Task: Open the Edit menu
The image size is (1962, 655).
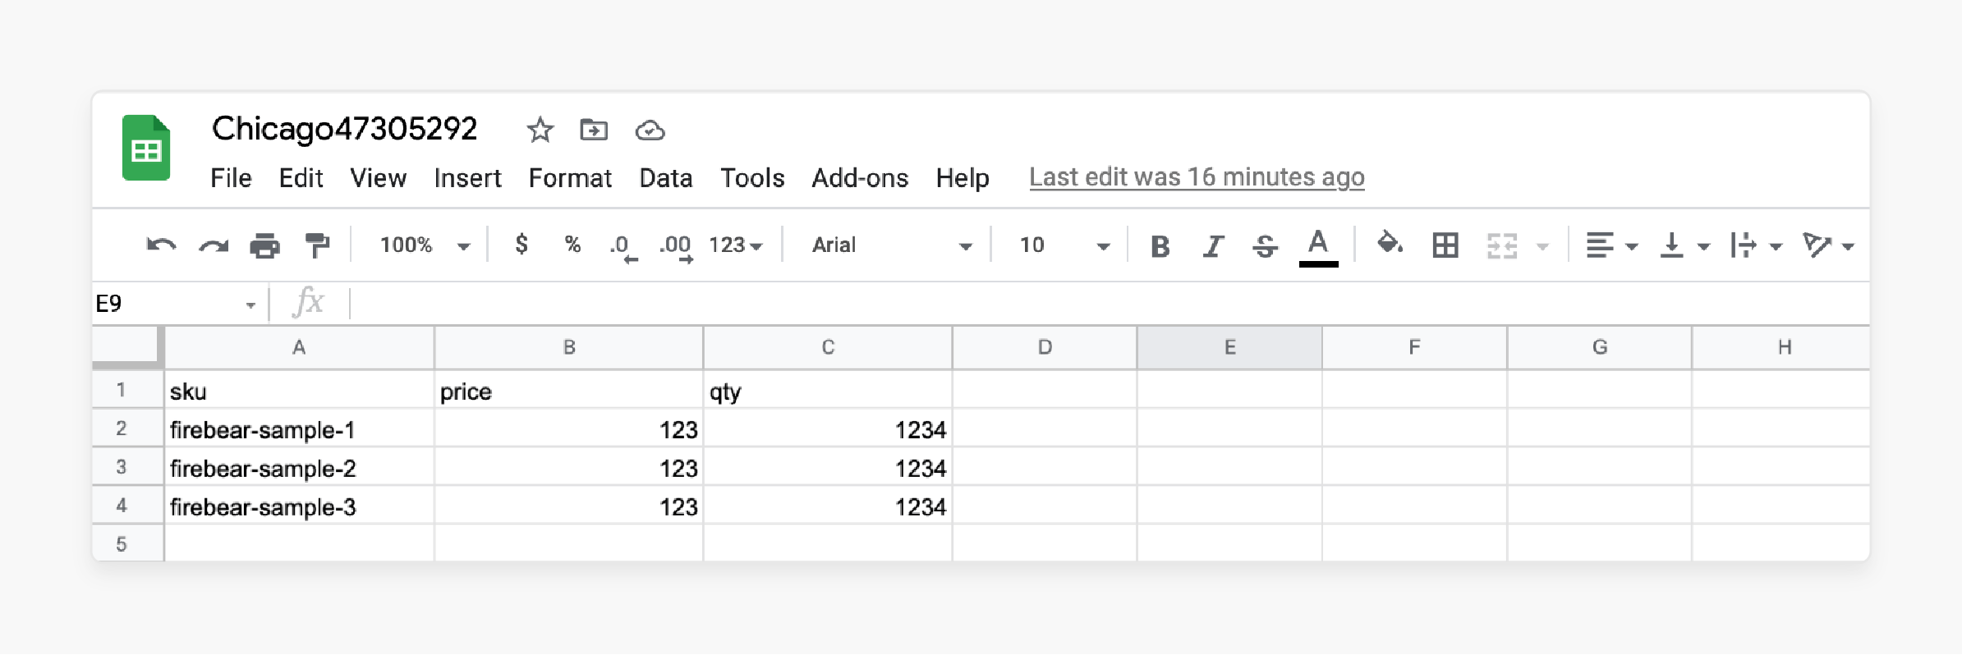Action: (301, 178)
